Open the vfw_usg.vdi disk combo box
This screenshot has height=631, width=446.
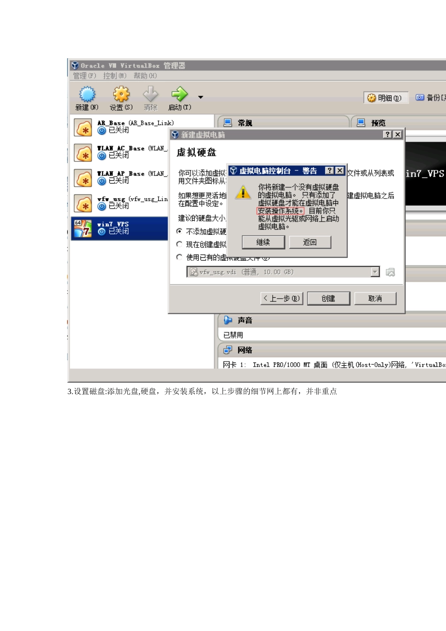[283, 272]
